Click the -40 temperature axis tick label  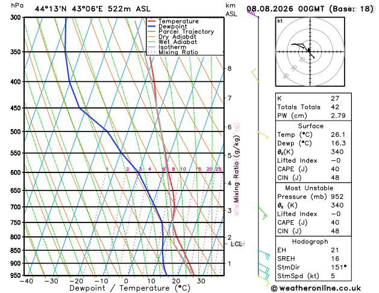(x=27, y=281)
